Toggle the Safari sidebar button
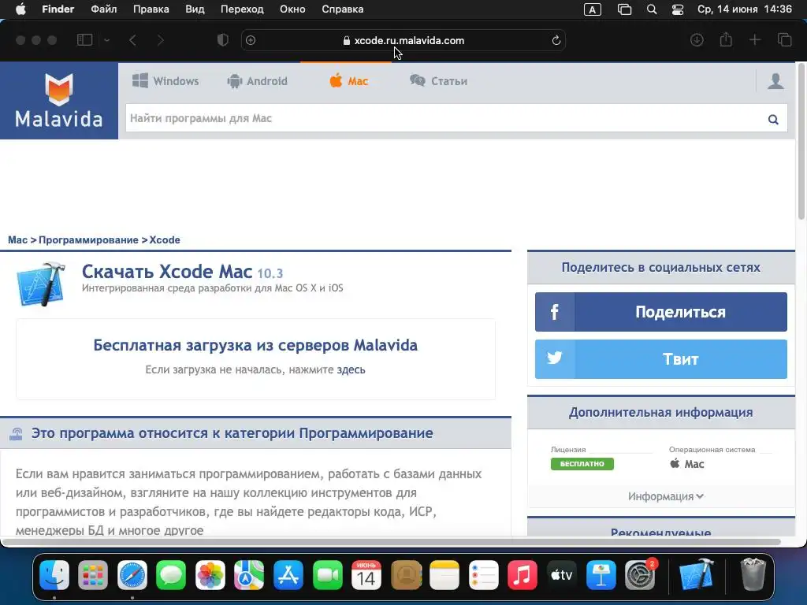807x605 pixels. click(84, 40)
